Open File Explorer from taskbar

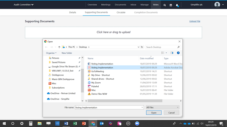tap(40, 124)
